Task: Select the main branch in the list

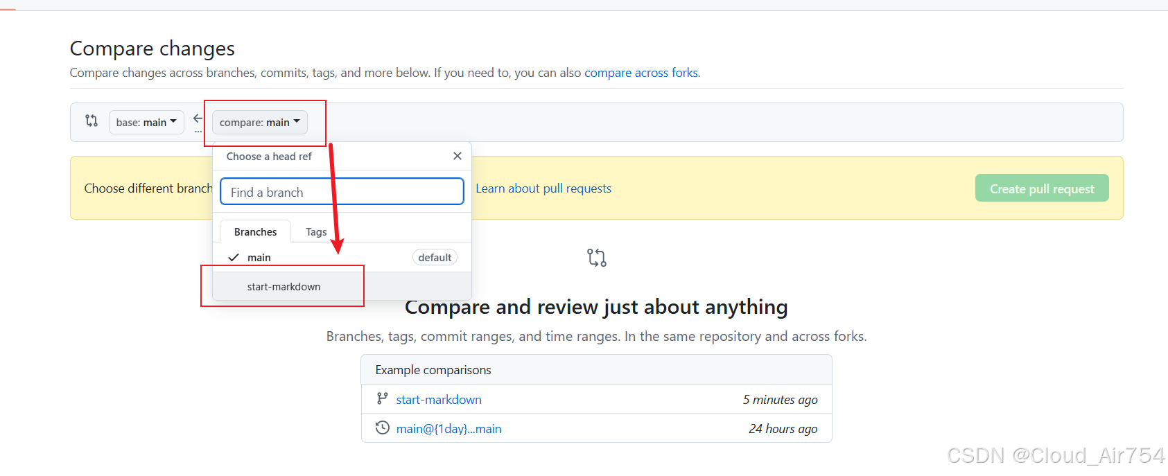Action: [342, 257]
